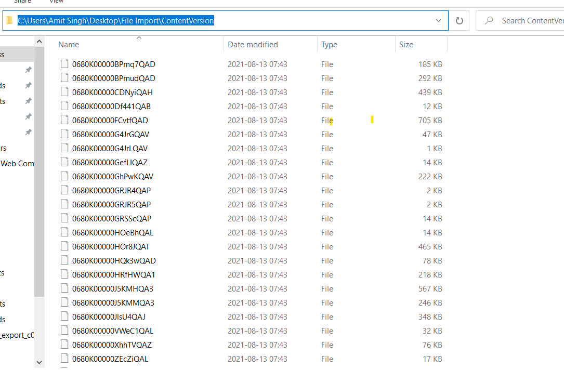
Task: Unpin the last pinned Quick access entry
Action: [x=29, y=132]
